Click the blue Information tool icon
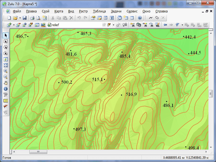This screenshot has height=162, width=216. 6,89
